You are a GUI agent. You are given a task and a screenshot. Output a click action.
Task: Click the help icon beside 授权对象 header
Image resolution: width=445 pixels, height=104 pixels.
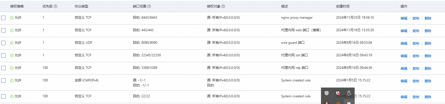223,6
